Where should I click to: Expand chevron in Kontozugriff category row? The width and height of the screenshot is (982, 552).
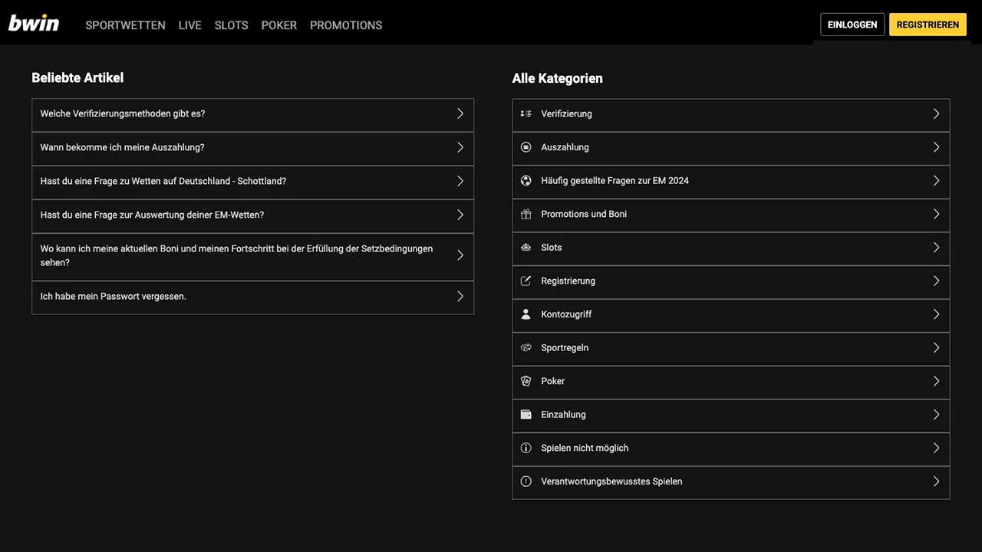(936, 314)
